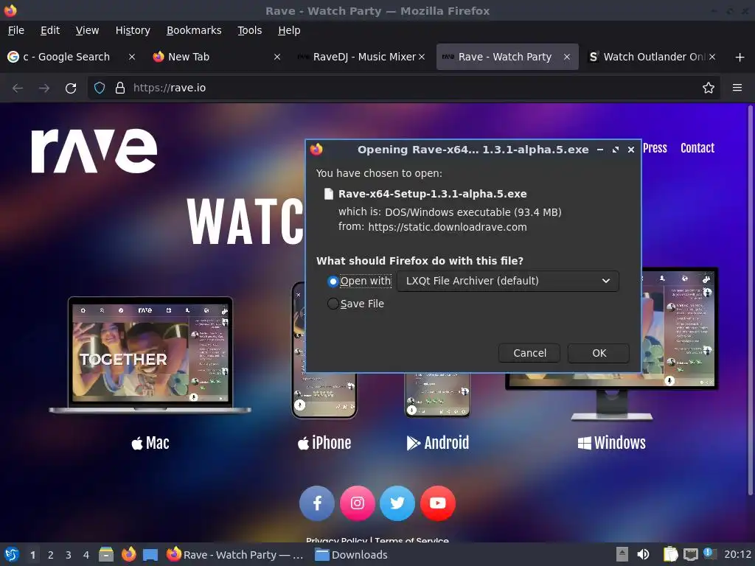Click the Rave logo on the page
The width and height of the screenshot is (755, 566).
click(x=94, y=150)
